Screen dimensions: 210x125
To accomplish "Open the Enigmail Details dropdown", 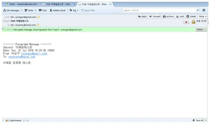I will point(200,30).
